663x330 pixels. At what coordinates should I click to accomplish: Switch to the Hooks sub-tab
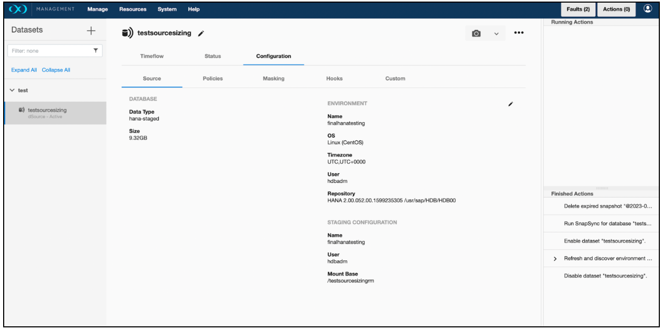334,79
